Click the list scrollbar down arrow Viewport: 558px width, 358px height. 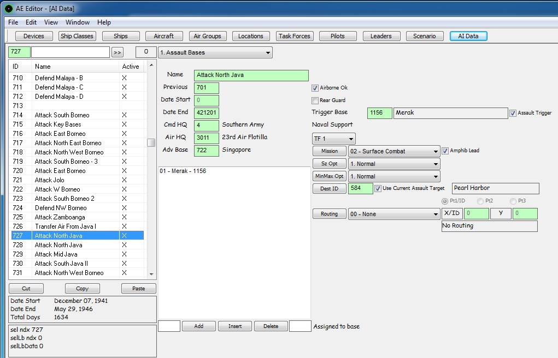coord(151,274)
